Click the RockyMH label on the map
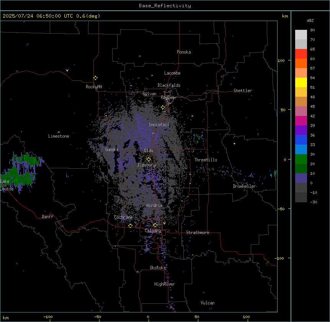Image resolution: width=330 pixels, height=322 pixels. (x=94, y=87)
